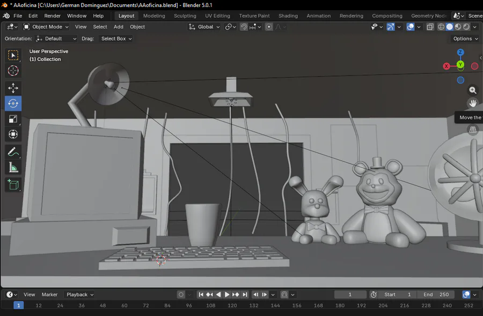Screen dimensions: 483x316
Task: Toggle X-Ray mode
Action: pos(430,27)
